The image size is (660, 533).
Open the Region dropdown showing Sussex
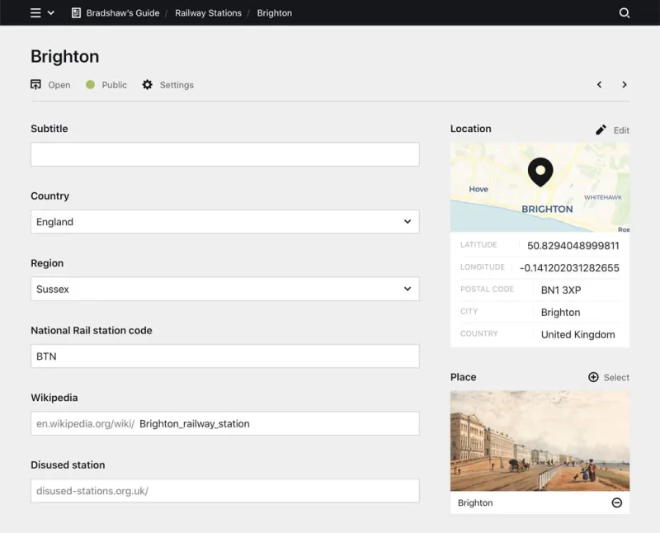tap(224, 289)
